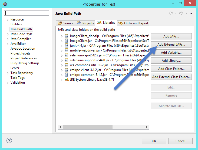The height and width of the screenshot is (150, 198).
Task: Expand the Task Repository node
Action: 8,73
